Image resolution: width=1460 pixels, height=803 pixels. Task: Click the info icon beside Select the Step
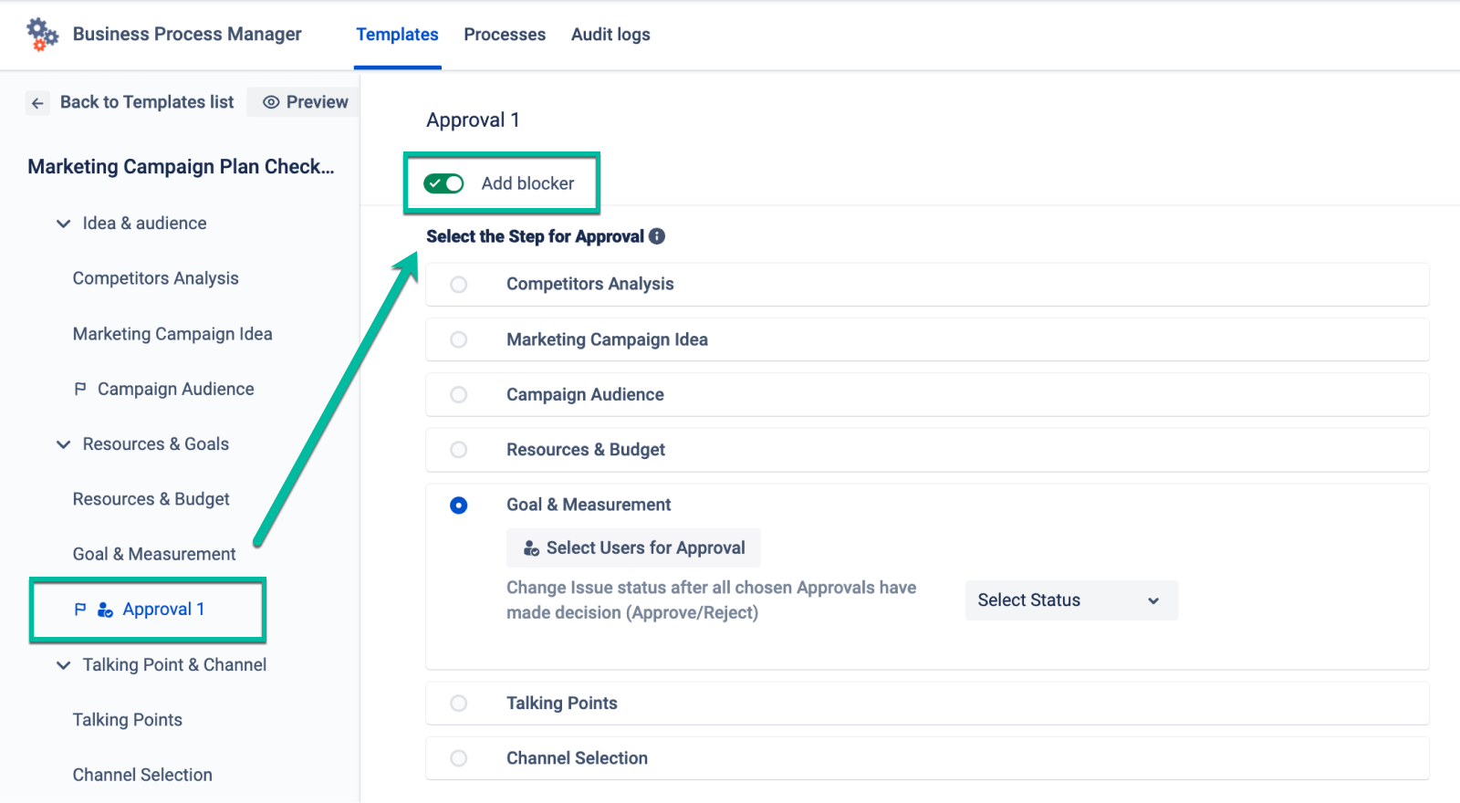657,236
